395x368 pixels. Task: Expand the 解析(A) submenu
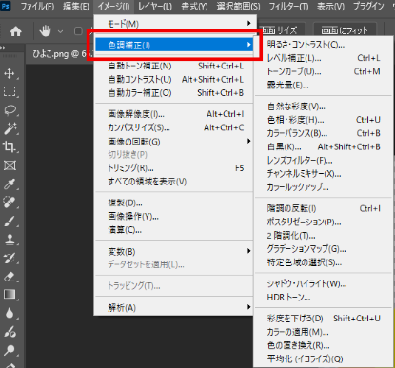(174, 307)
